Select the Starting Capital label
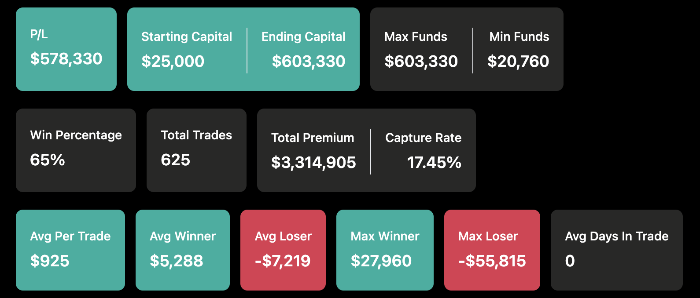Image resolution: width=700 pixels, height=298 pixels. 186,36
